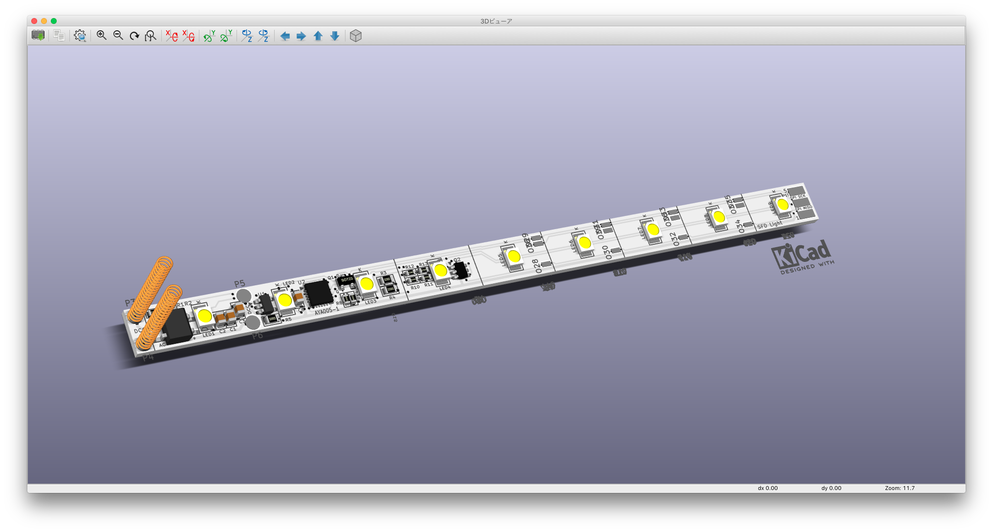Click copy 3D image to clipboard
Viewport: 993px width, 532px height.
click(x=59, y=36)
